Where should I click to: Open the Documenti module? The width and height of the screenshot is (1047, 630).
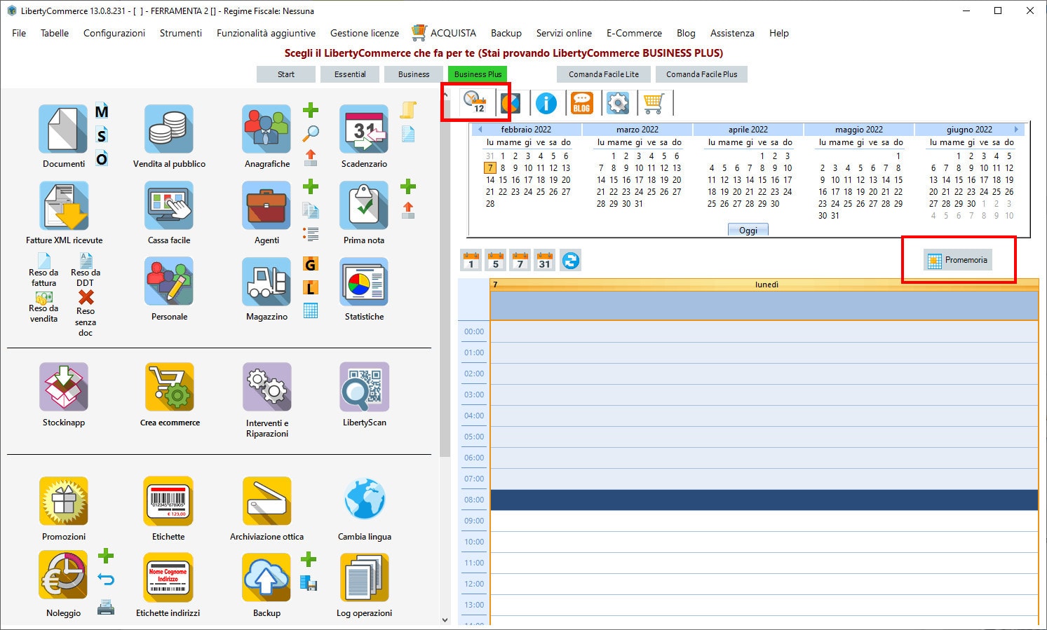click(x=63, y=130)
